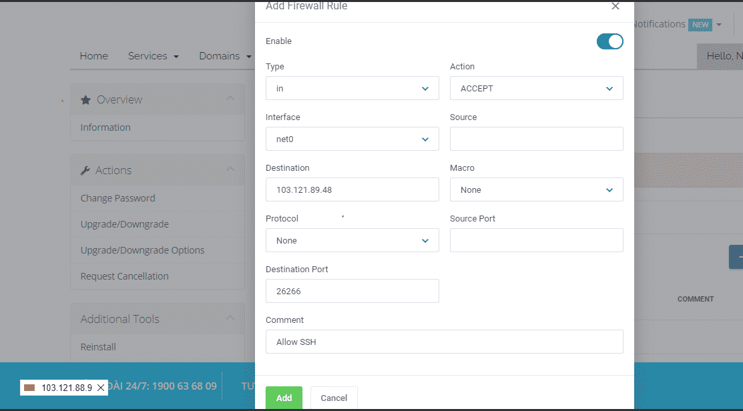Expand the Interface net0 dropdown
The height and width of the screenshot is (411, 743).
click(352, 139)
